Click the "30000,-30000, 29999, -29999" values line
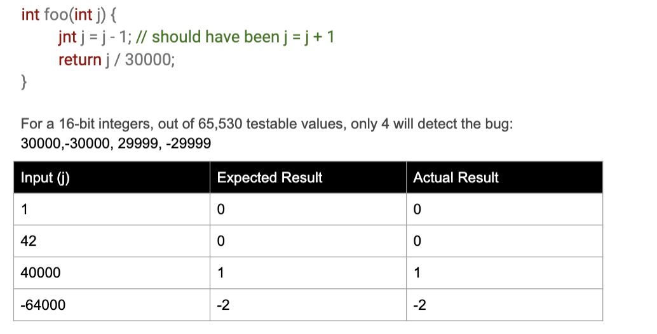Viewport: 657px width, 334px height. pyautogui.click(x=116, y=144)
